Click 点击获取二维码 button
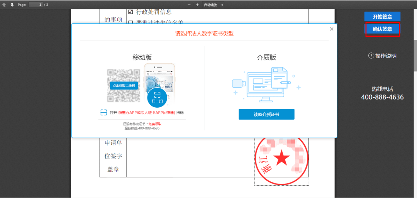The height and width of the screenshot is (198, 417). point(124,86)
